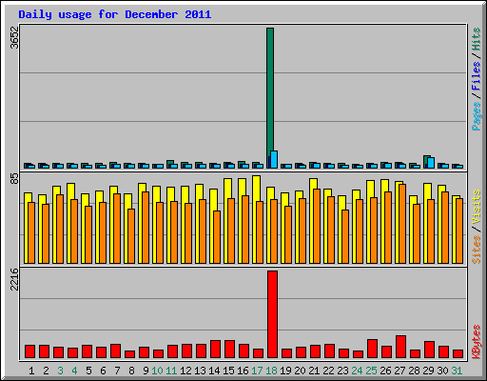This screenshot has width=487, height=381.
Task: Click day label 20 on the x-axis
Action: pos(300,371)
